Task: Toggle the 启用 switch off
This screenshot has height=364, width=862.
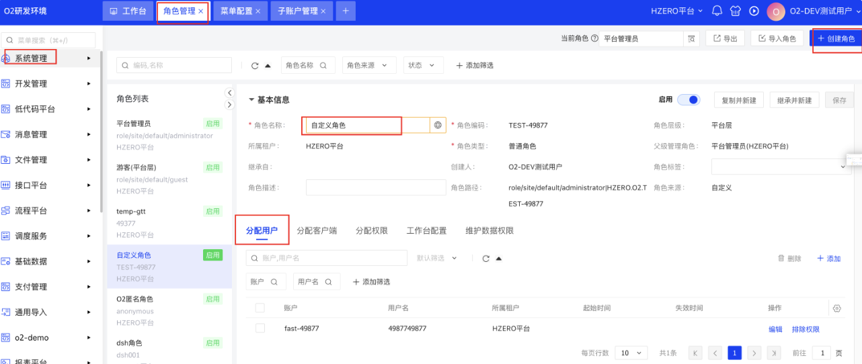Action: coord(689,100)
